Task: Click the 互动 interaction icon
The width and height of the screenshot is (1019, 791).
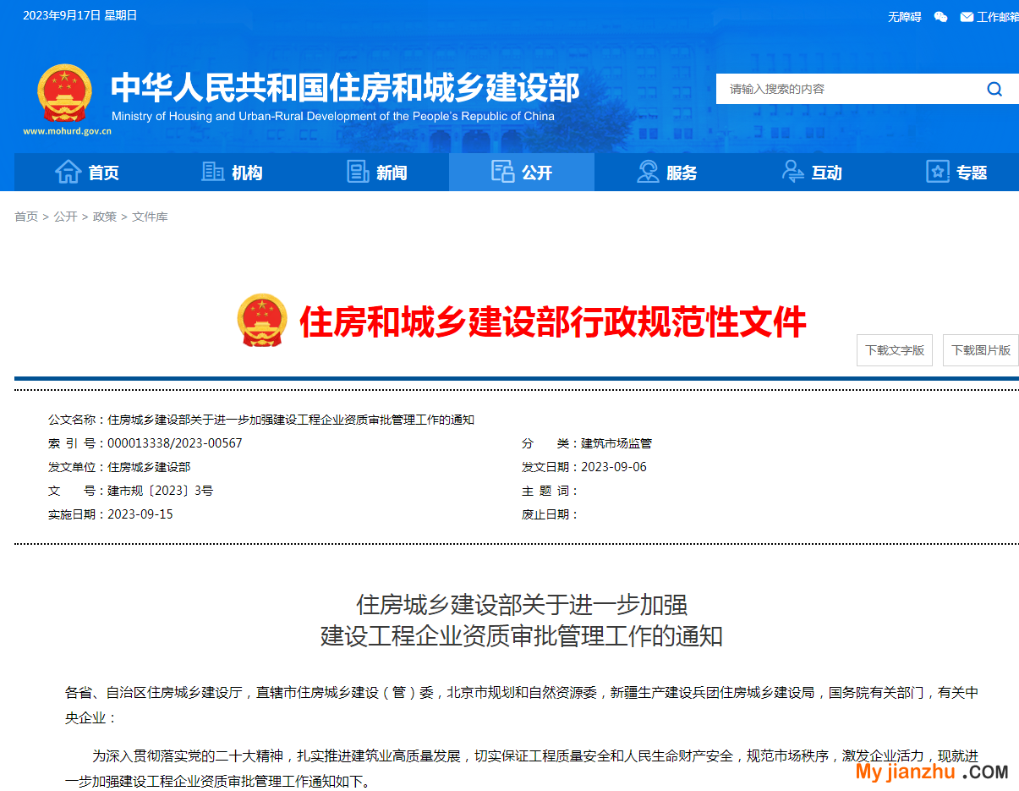Action: tap(793, 172)
